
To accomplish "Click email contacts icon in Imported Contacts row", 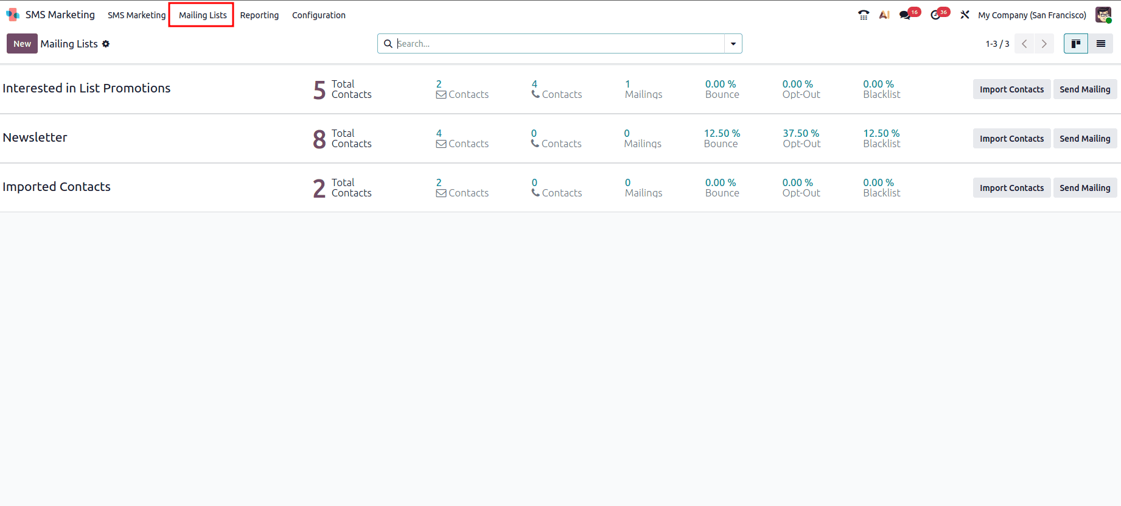I will (x=441, y=193).
